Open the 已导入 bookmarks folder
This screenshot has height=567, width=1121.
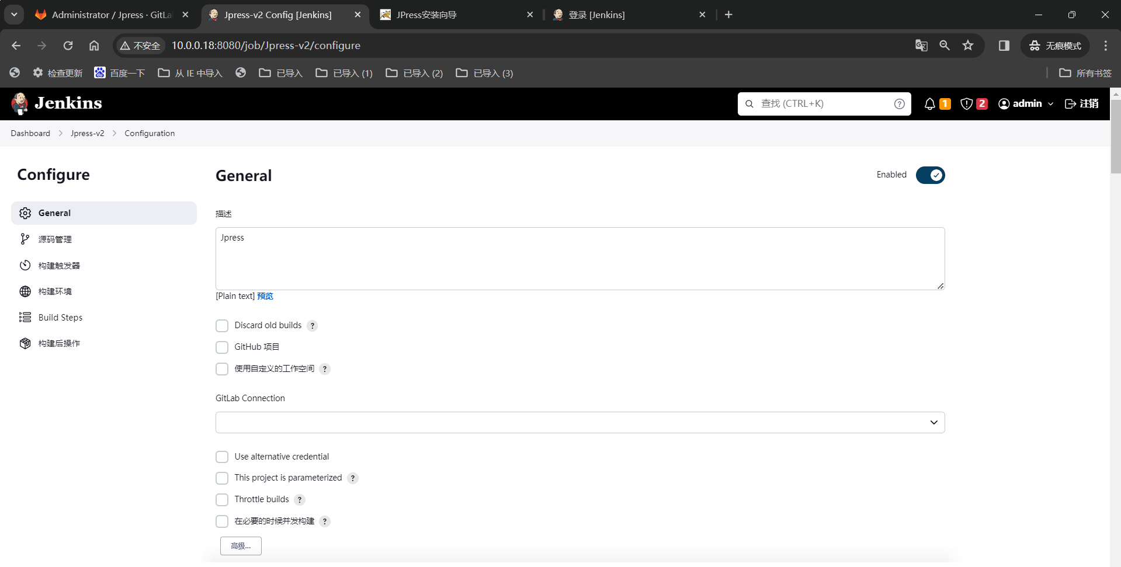pos(281,73)
